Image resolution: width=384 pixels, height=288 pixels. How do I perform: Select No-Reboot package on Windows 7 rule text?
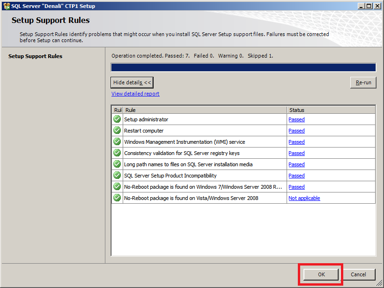(x=203, y=187)
